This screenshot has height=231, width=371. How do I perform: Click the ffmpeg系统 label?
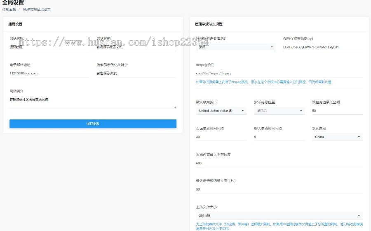(205, 65)
